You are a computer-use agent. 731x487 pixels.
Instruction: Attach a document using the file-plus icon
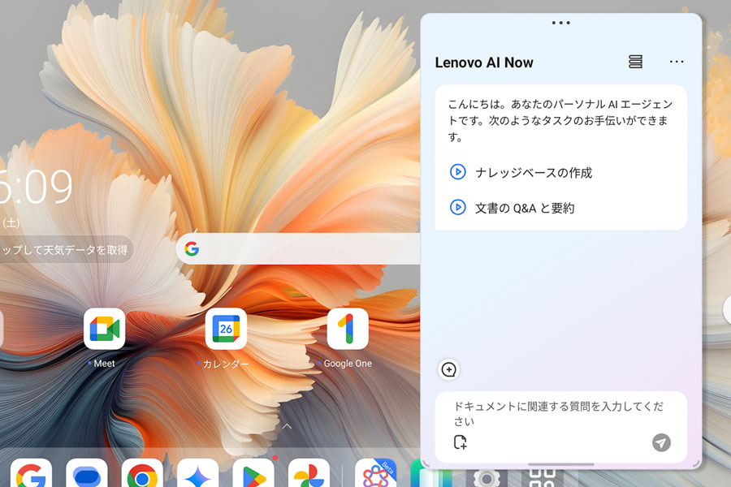coord(461,442)
